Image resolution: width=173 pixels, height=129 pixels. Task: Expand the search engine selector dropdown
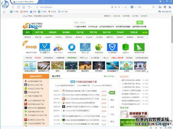pyautogui.click(x=135, y=7)
